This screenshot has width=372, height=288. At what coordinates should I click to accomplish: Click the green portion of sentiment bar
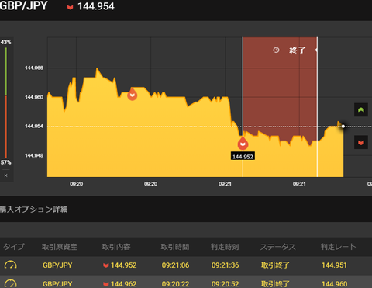point(6,71)
